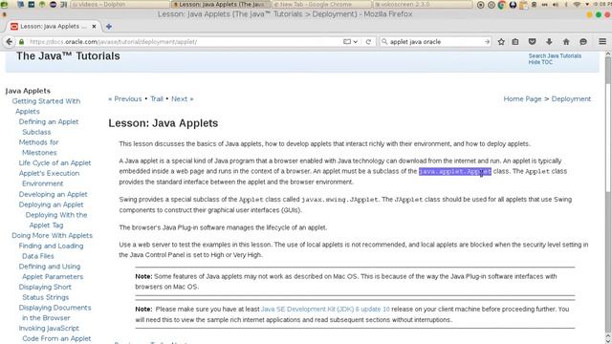The width and height of the screenshot is (612, 344).
Task: Open reader view icon in address bar
Action: [346, 42]
